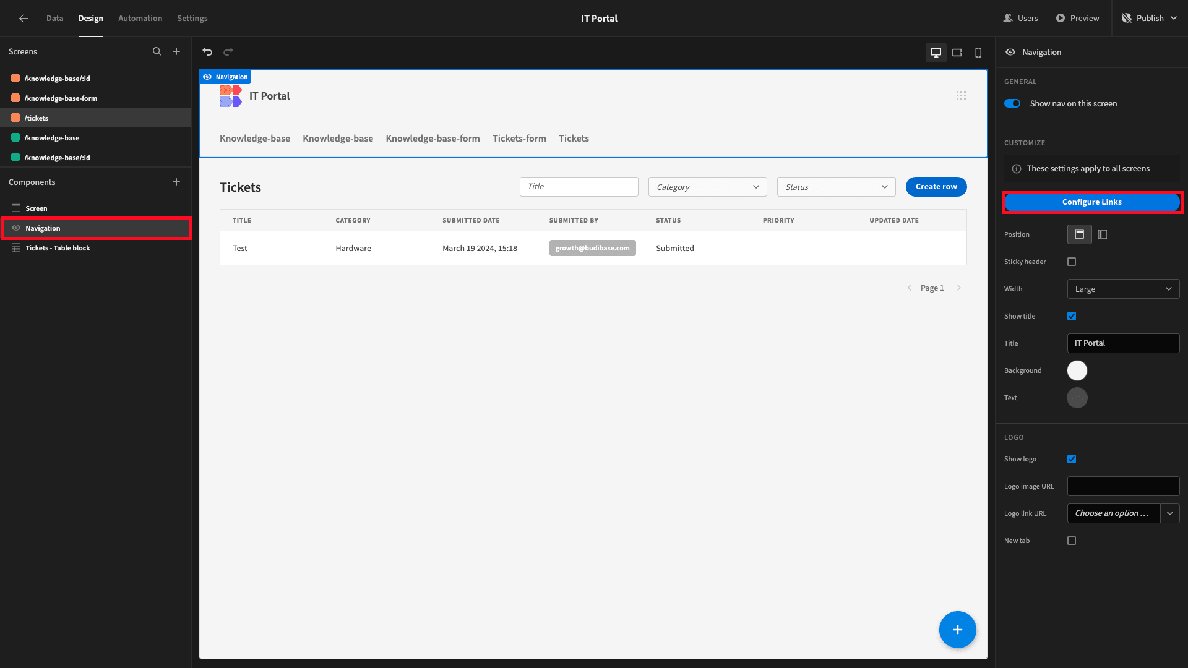The height and width of the screenshot is (668, 1188).
Task: Open the Background color swatch
Action: coord(1077,370)
